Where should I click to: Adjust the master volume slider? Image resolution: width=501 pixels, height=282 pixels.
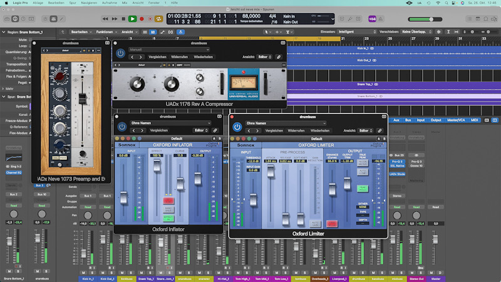(x=425, y=19)
